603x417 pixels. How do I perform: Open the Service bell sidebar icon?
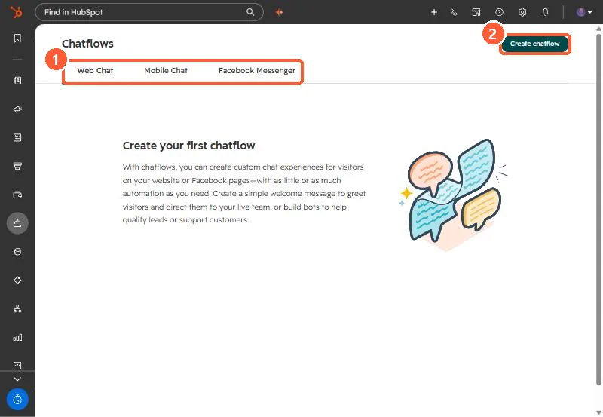click(17, 223)
